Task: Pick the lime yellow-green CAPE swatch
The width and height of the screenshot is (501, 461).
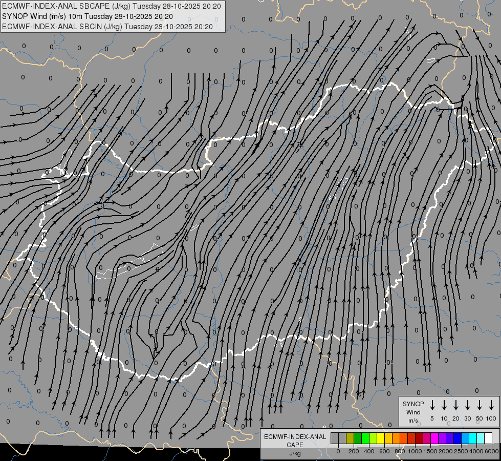Action: (x=373, y=438)
